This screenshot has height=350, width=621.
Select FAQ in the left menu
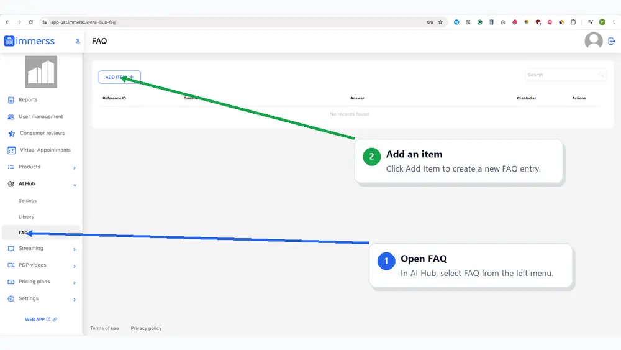[x=41, y=233]
